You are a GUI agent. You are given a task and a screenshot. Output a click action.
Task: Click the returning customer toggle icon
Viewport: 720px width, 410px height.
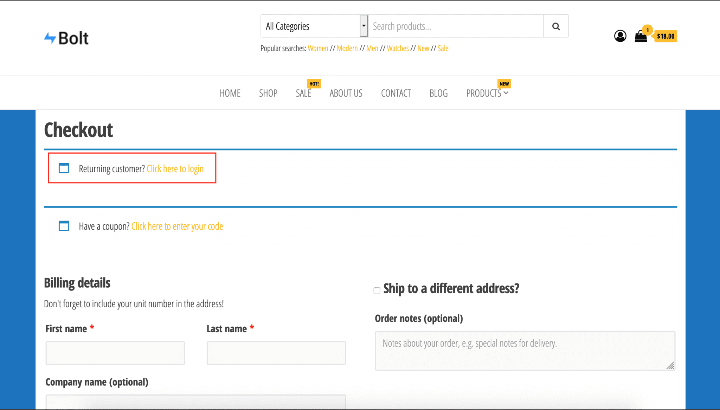click(x=64, y=169)
